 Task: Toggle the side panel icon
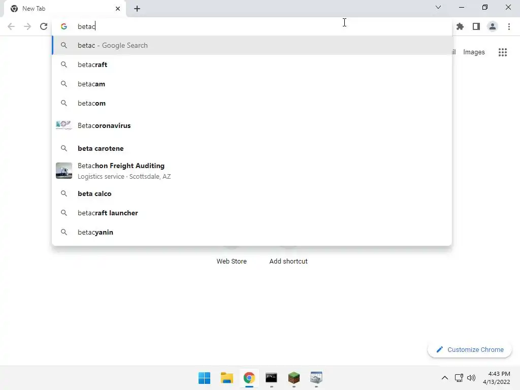[x=476, y=26]
